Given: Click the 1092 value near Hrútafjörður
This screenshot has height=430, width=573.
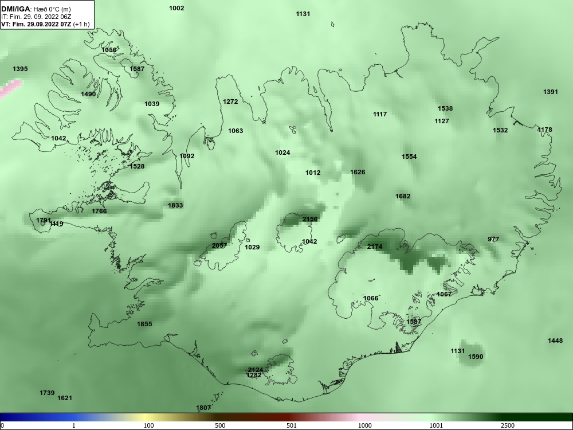Looking at the screenshot, I should [187, 156].
